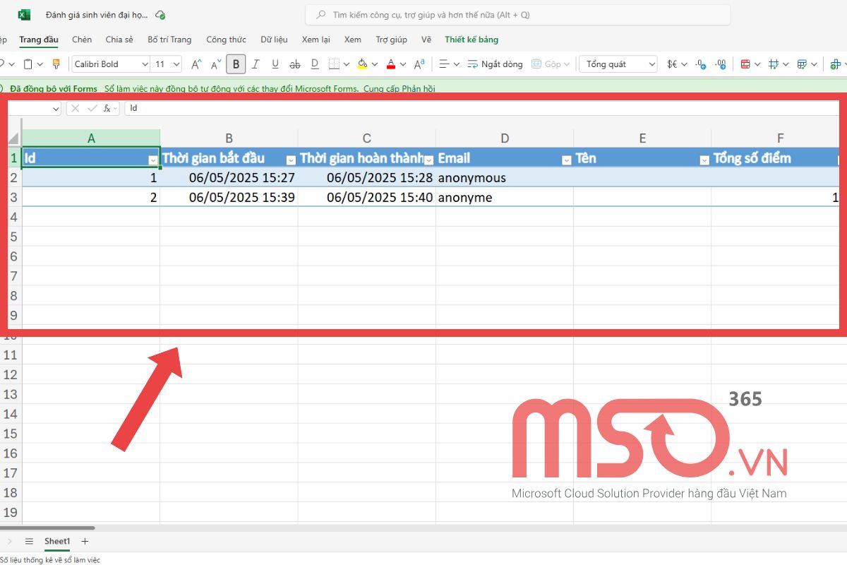Screen dimensions: 847x565
Task: Open the Xem lại tab
Action: click(316, 40)
